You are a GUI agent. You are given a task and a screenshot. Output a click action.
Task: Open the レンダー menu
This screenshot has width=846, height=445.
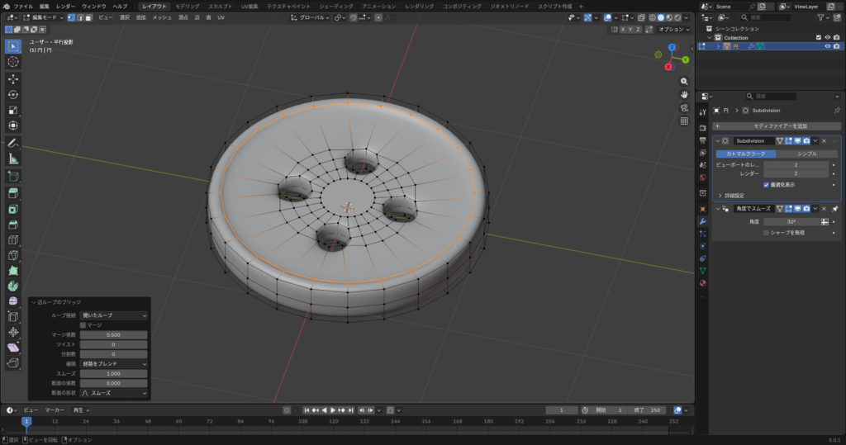coord(65,6)
